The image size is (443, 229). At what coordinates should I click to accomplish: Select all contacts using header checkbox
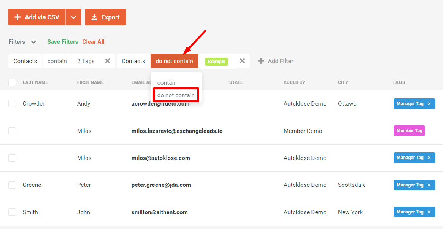tap(12, 82)
